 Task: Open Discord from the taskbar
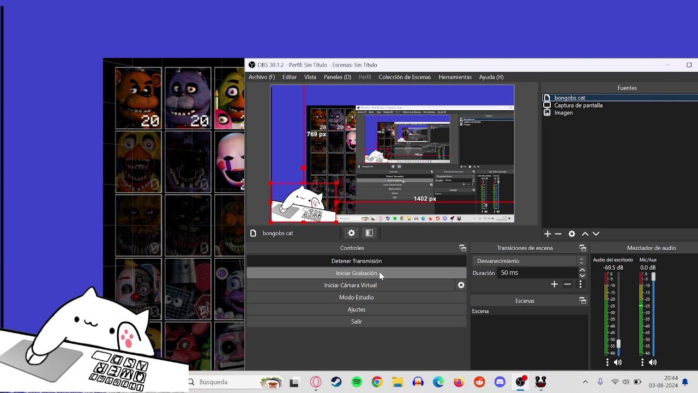tap(500, 382)
